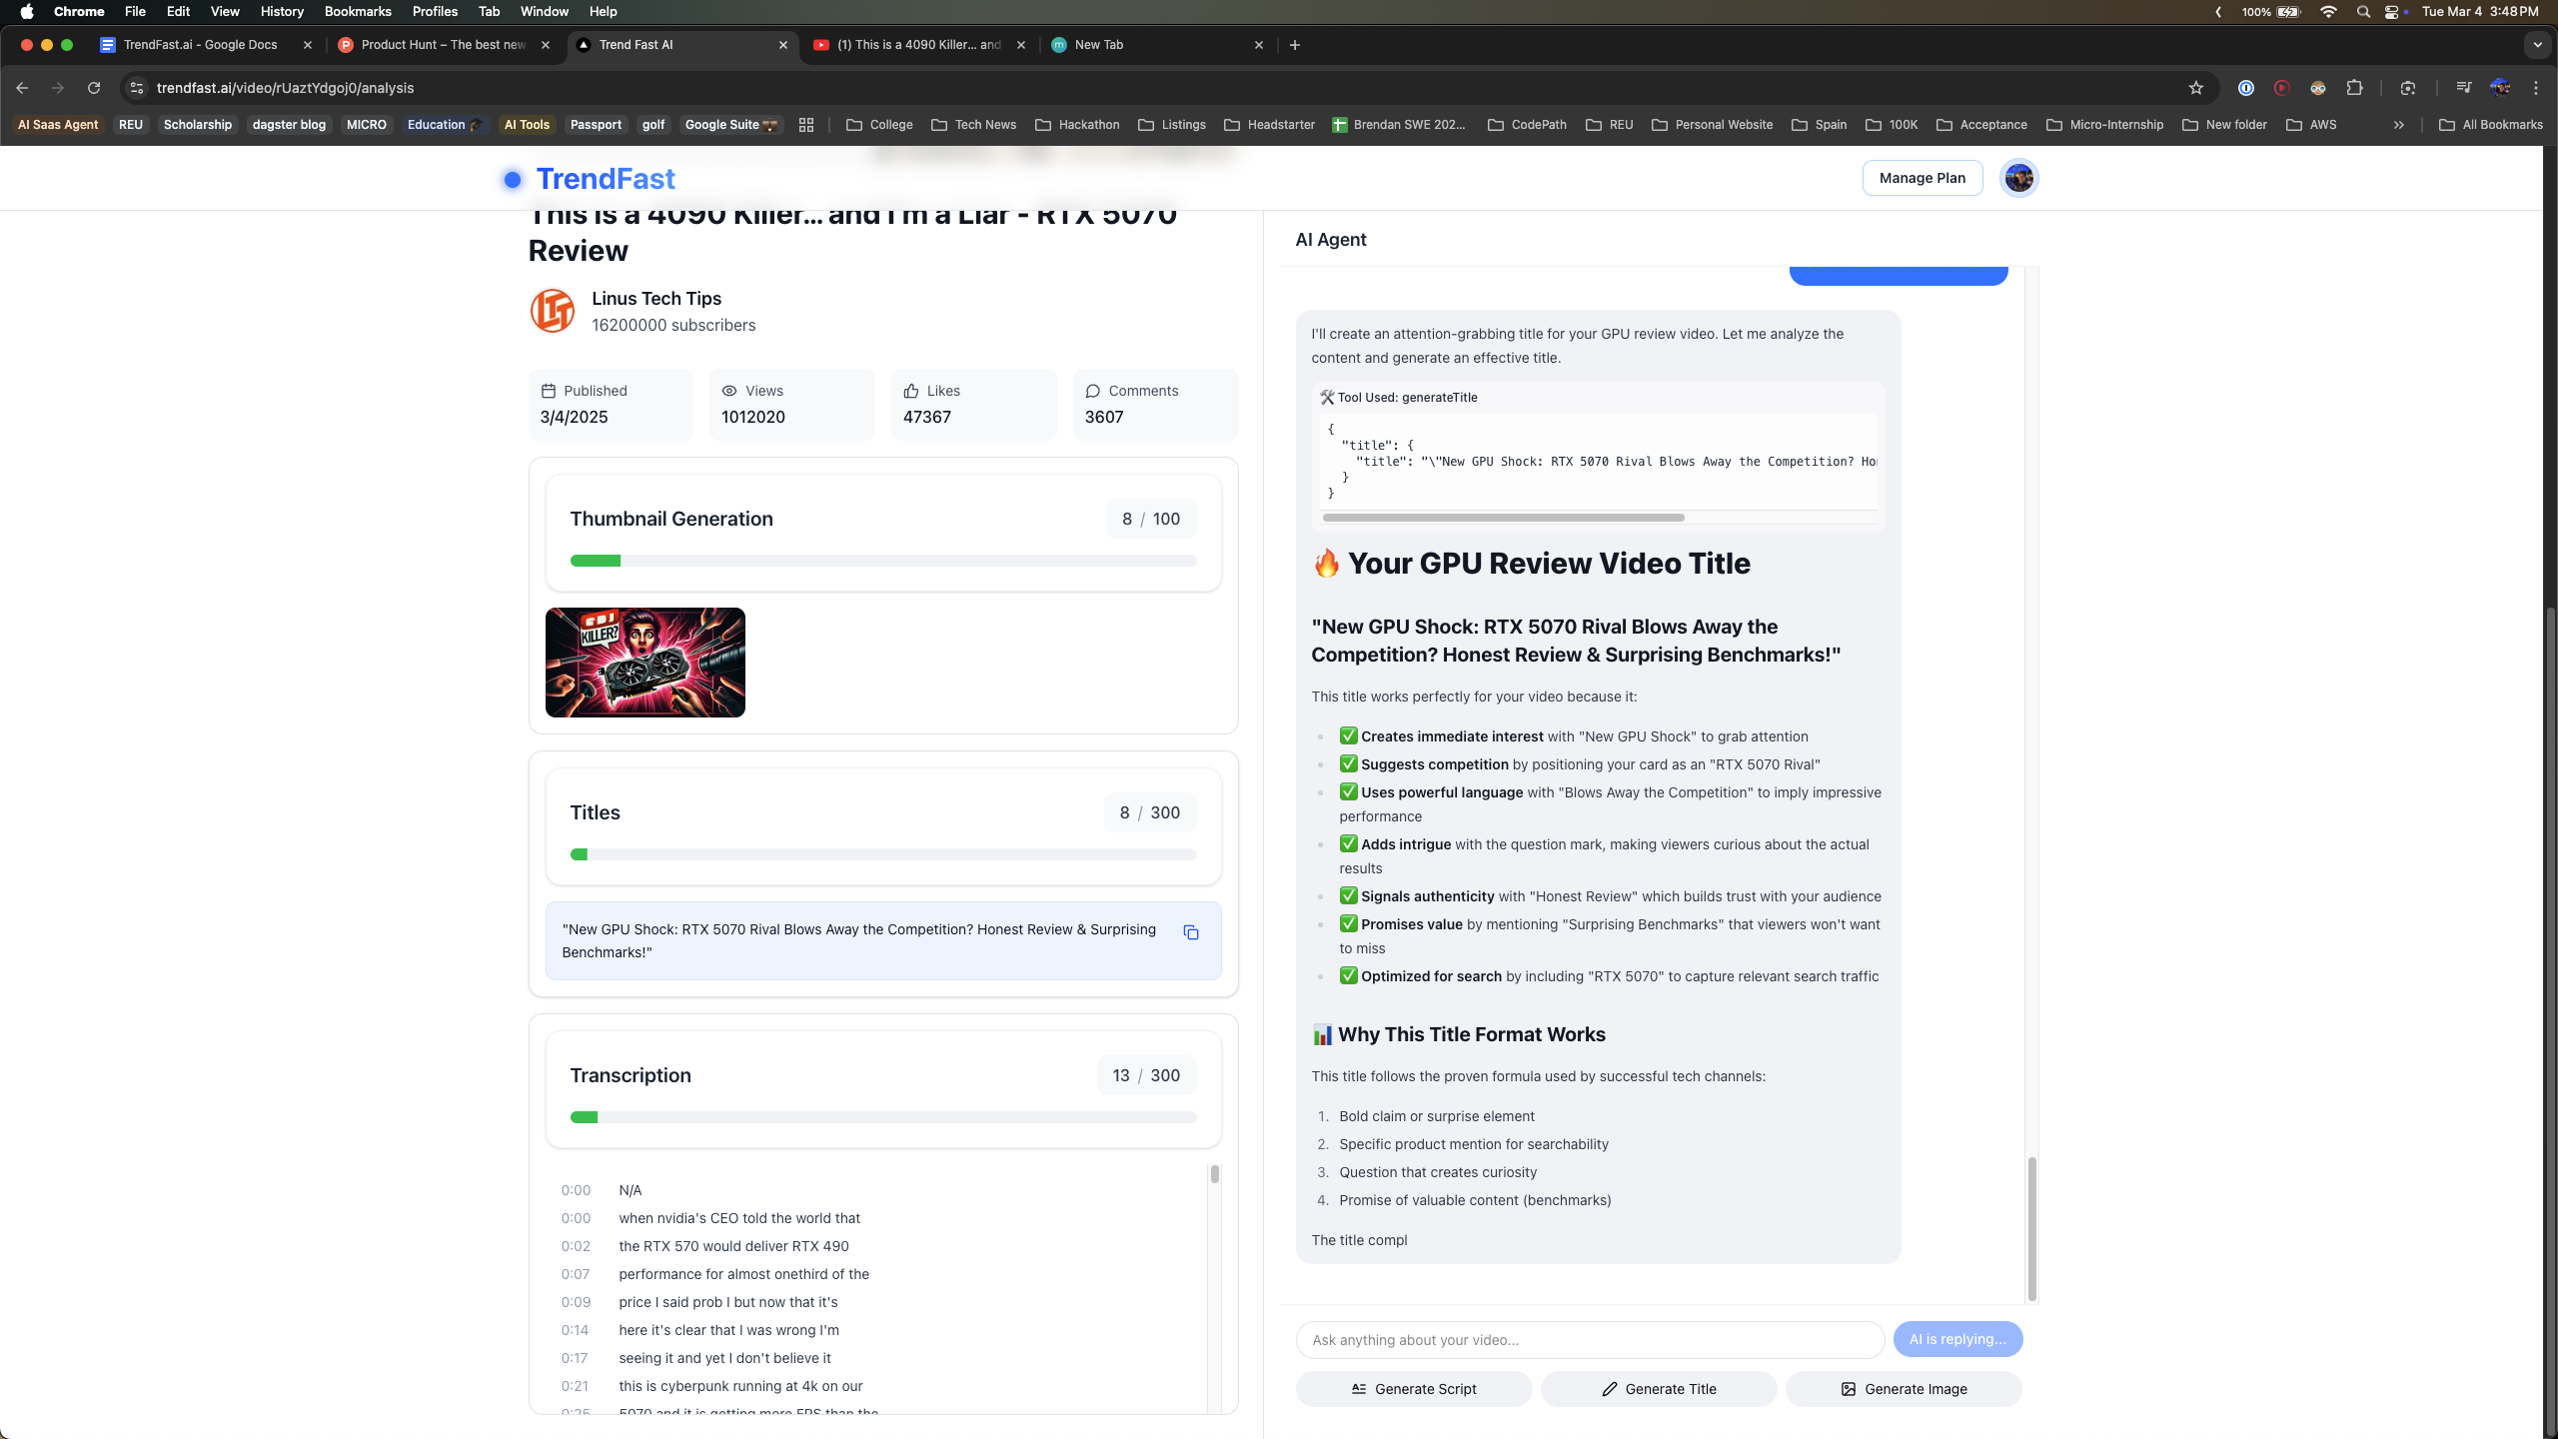Expand hidden bookmarks overflow chevron
The image size is (2558, 1439).
click(2398, 125)
